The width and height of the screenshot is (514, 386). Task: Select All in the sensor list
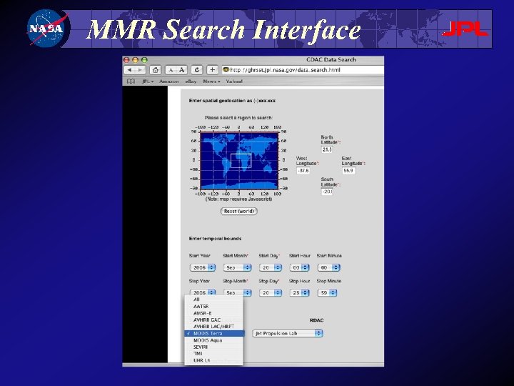(214, 300)
